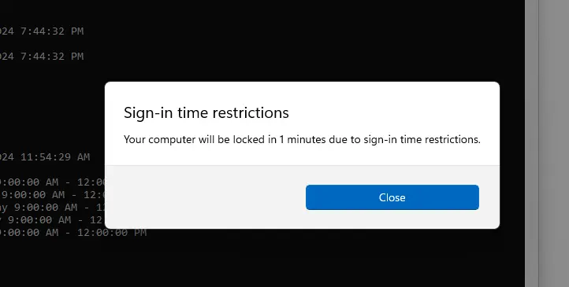
Task: Click the terminal line starting with "ay 9:00:00 AM"
Action: [53, 208]
